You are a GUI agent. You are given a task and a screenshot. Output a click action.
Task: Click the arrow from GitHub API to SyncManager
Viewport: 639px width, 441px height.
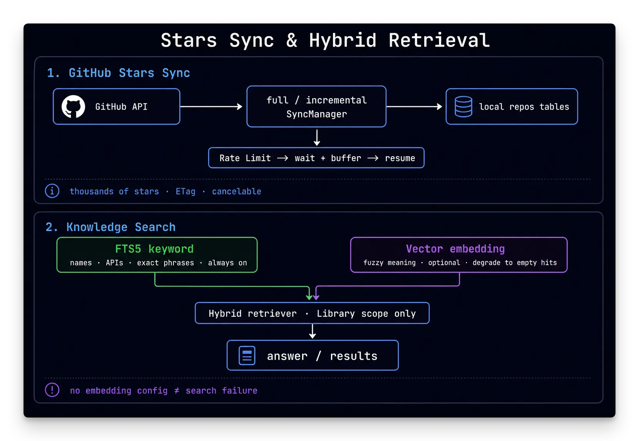pos(211,107)
